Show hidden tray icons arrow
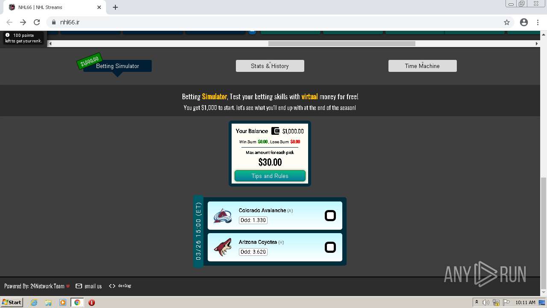The image size is (547, 308). point(476,302)
